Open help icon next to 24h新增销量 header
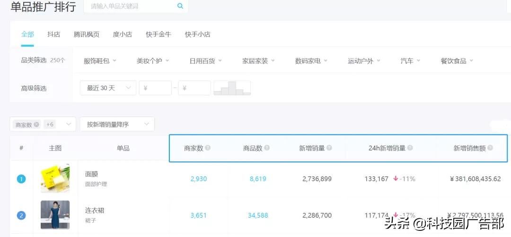Image resolution: width=511 pixels, height=237 pixels. point(410,148)
